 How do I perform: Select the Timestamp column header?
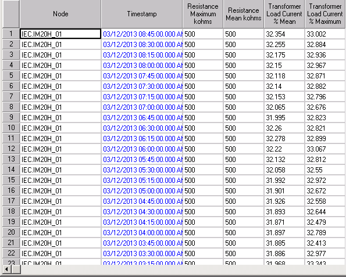pos(142,14)
